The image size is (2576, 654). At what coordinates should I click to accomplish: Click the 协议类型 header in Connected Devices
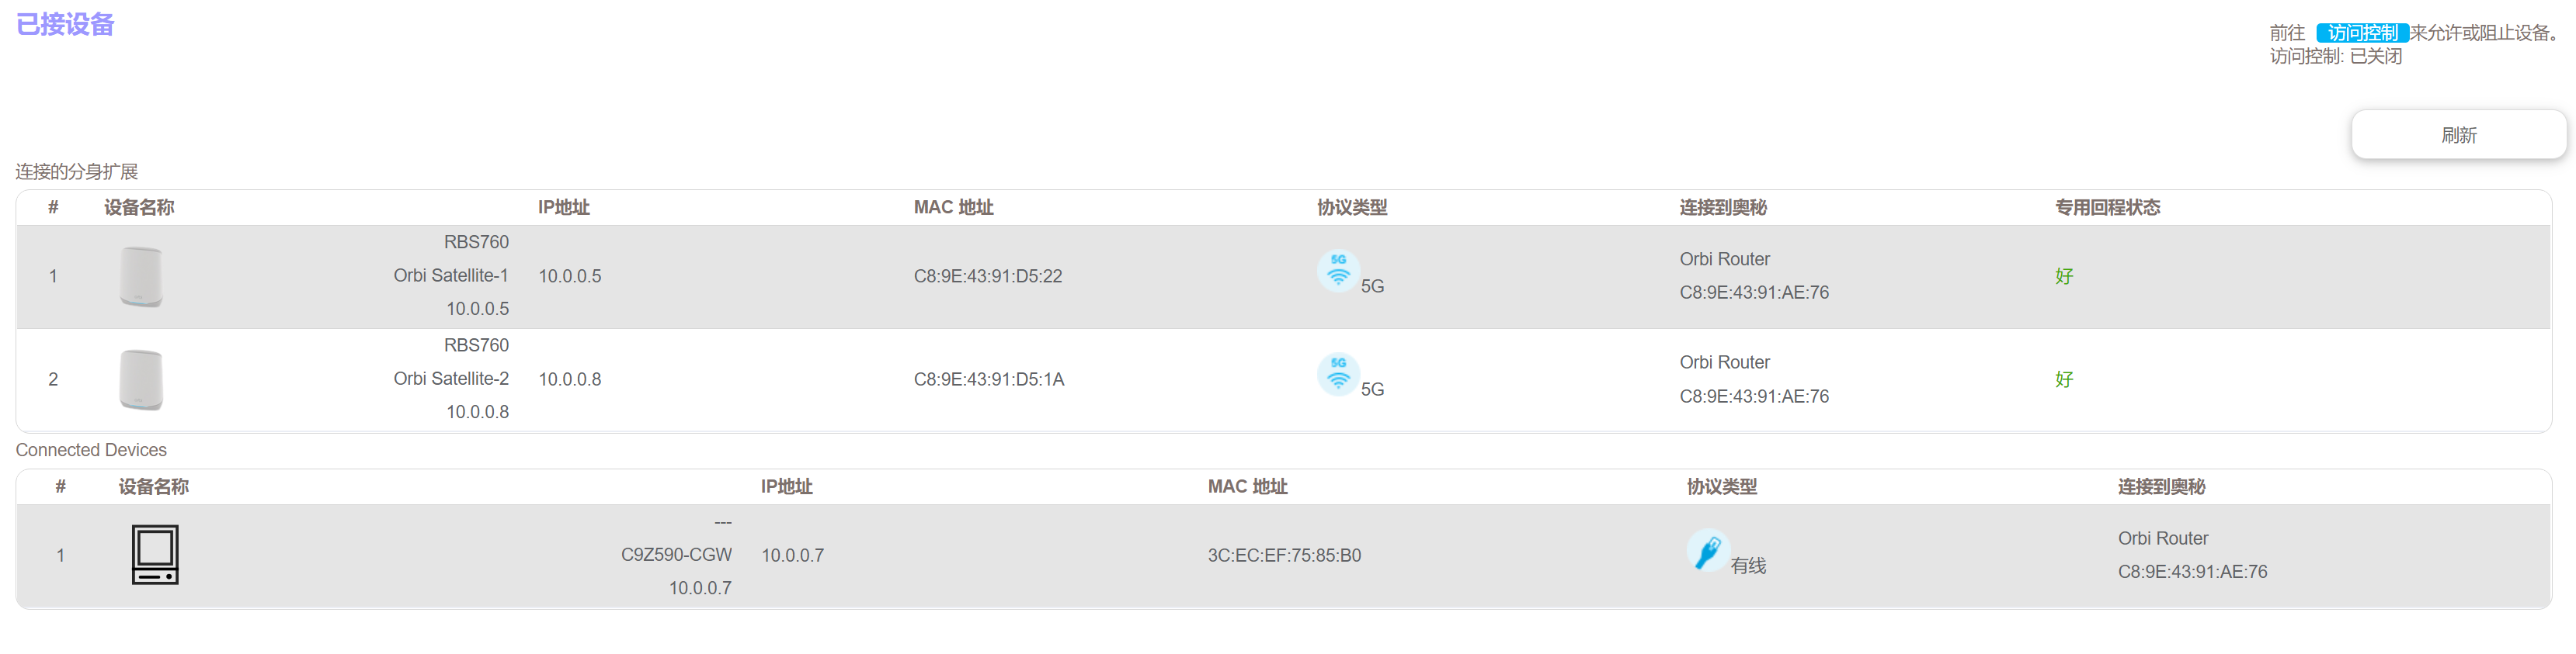[1720, 486]
